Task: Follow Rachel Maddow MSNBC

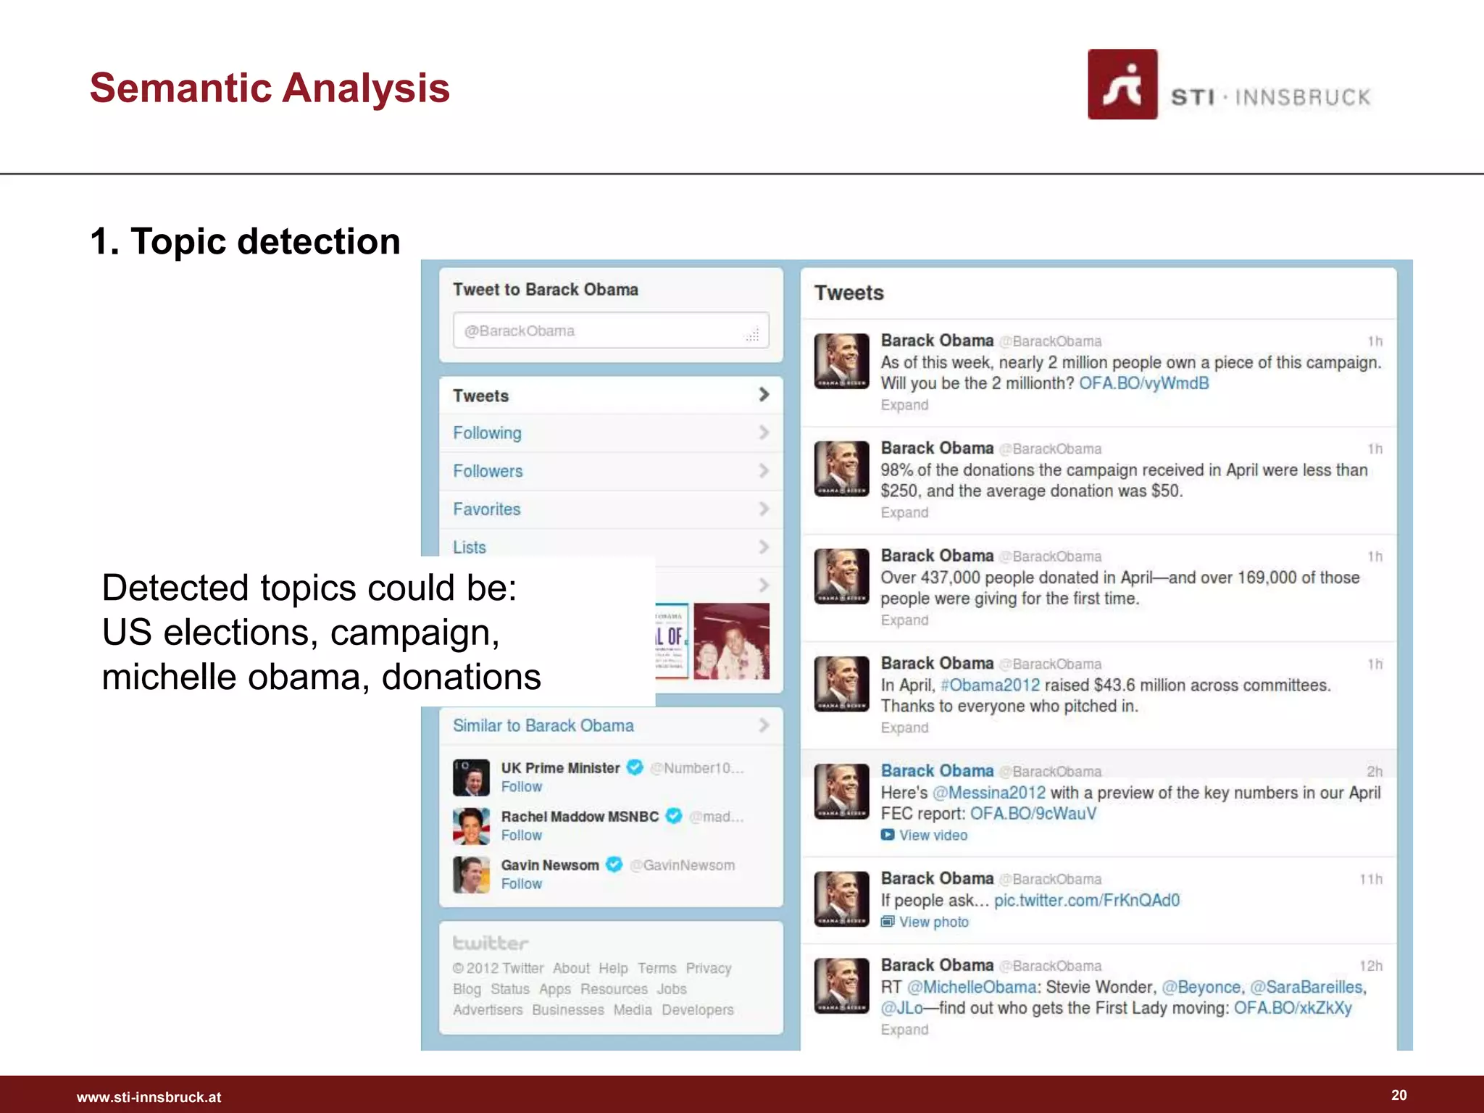Action: tap(522, 835)
